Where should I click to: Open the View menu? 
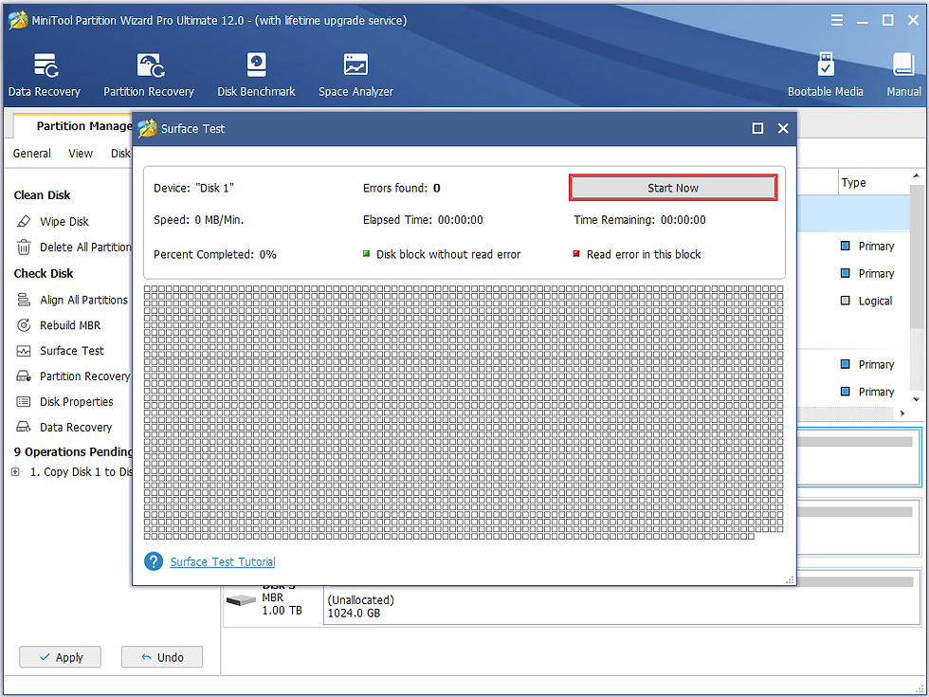pyautogui.click(x=81, y=154)
